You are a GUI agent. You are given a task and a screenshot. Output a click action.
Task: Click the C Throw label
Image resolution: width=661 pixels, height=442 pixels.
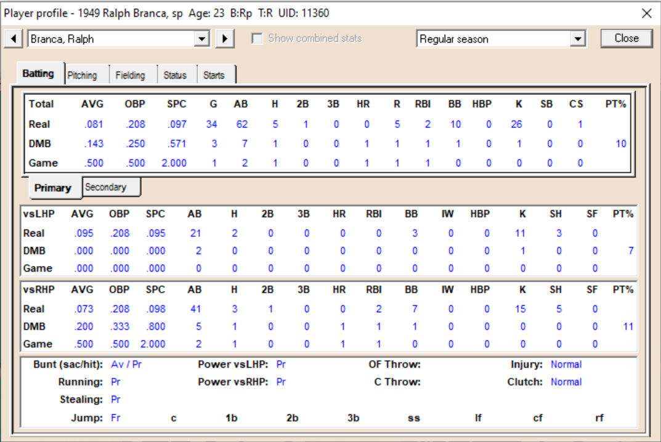pos(397,382)
